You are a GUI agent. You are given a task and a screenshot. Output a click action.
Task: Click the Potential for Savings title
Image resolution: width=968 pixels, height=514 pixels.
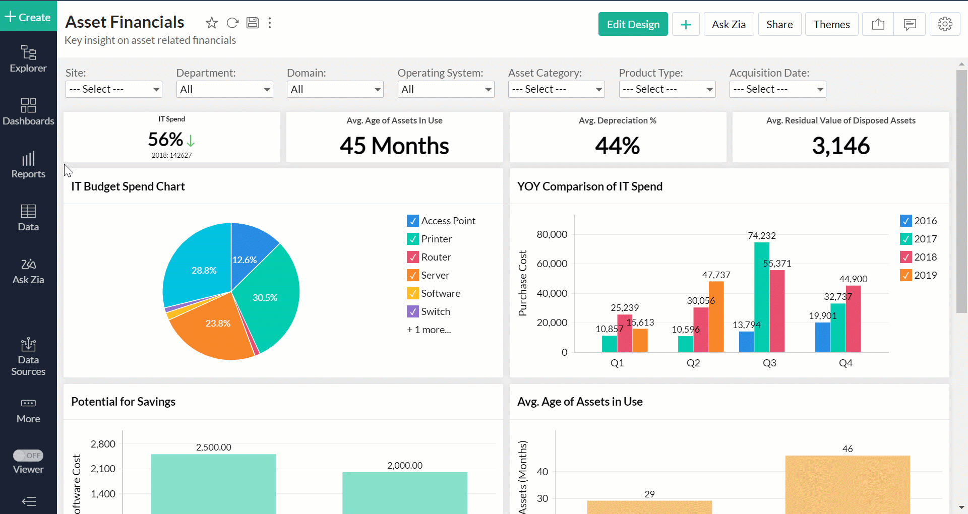(124, 402)
